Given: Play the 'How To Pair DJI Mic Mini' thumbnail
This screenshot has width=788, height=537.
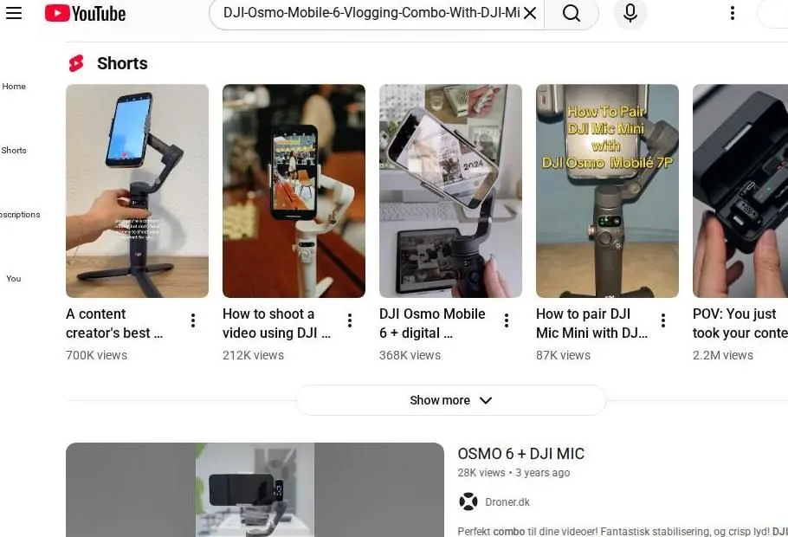Looking at the screenshot, I should (x=608, y=191).
